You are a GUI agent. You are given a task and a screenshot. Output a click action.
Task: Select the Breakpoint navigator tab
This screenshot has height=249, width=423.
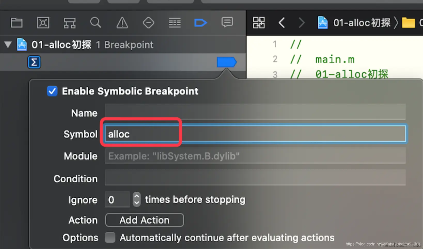(x=201, y=23)
